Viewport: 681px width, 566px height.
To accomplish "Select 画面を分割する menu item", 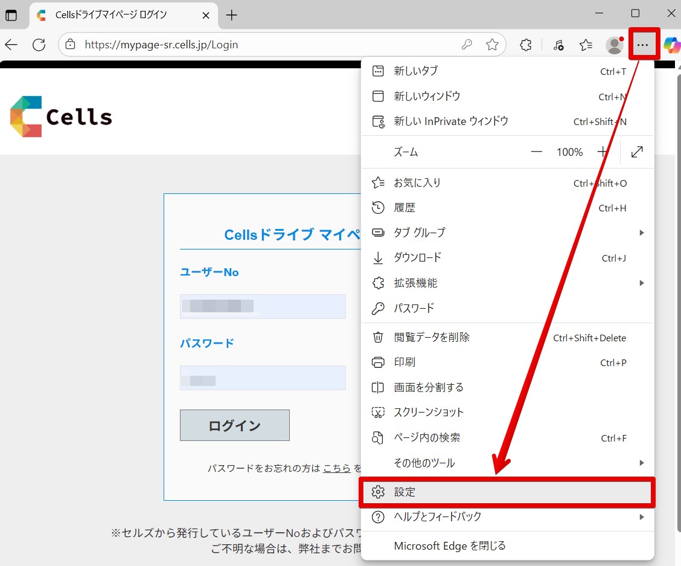I will (x=507, y=387).
